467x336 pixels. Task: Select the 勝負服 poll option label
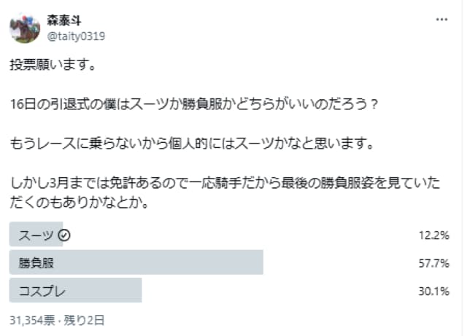(x=36, y=263)
